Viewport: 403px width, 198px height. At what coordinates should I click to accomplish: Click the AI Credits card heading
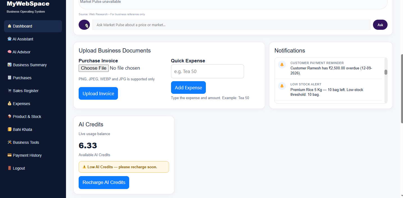click(x=91, y=124)
